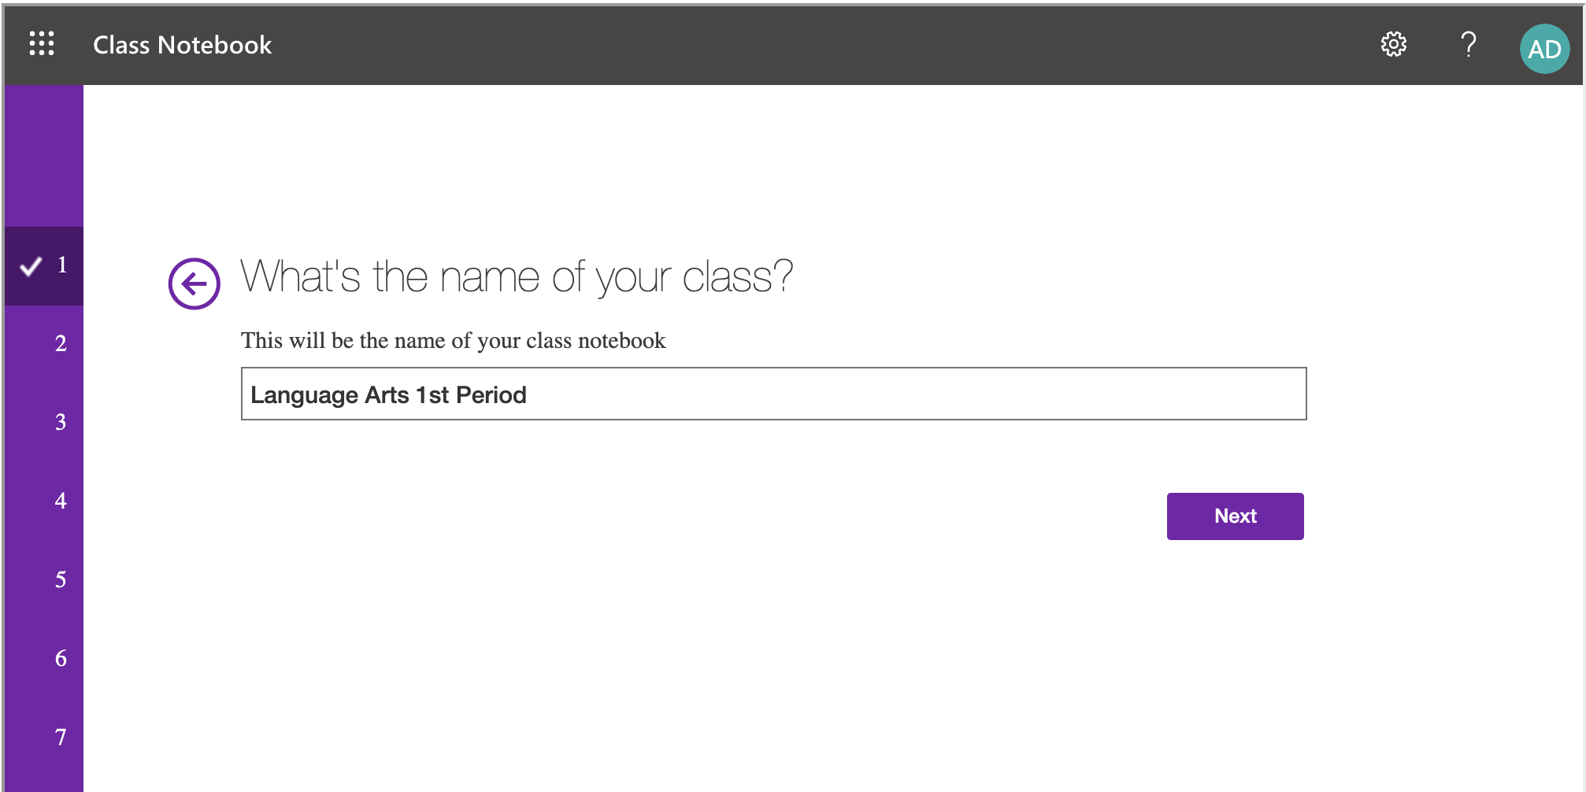Open the Help question mark
1586x792 pixels.
(x=1468, y=45)
